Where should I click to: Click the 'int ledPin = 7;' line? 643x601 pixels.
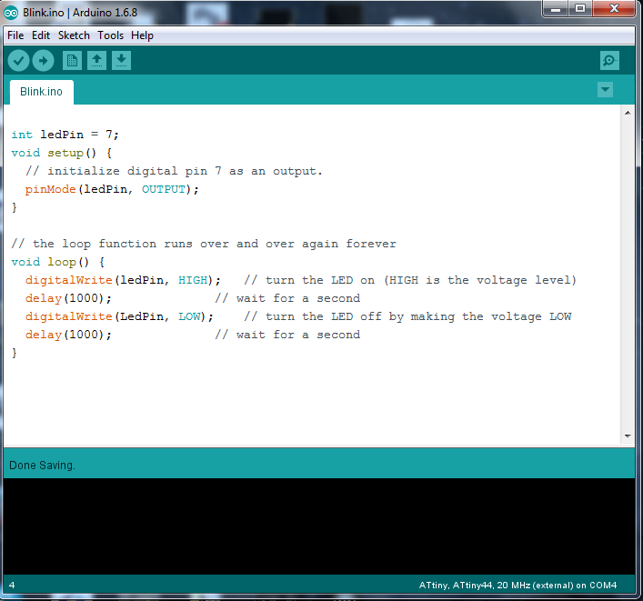click(x=65, y=135)
